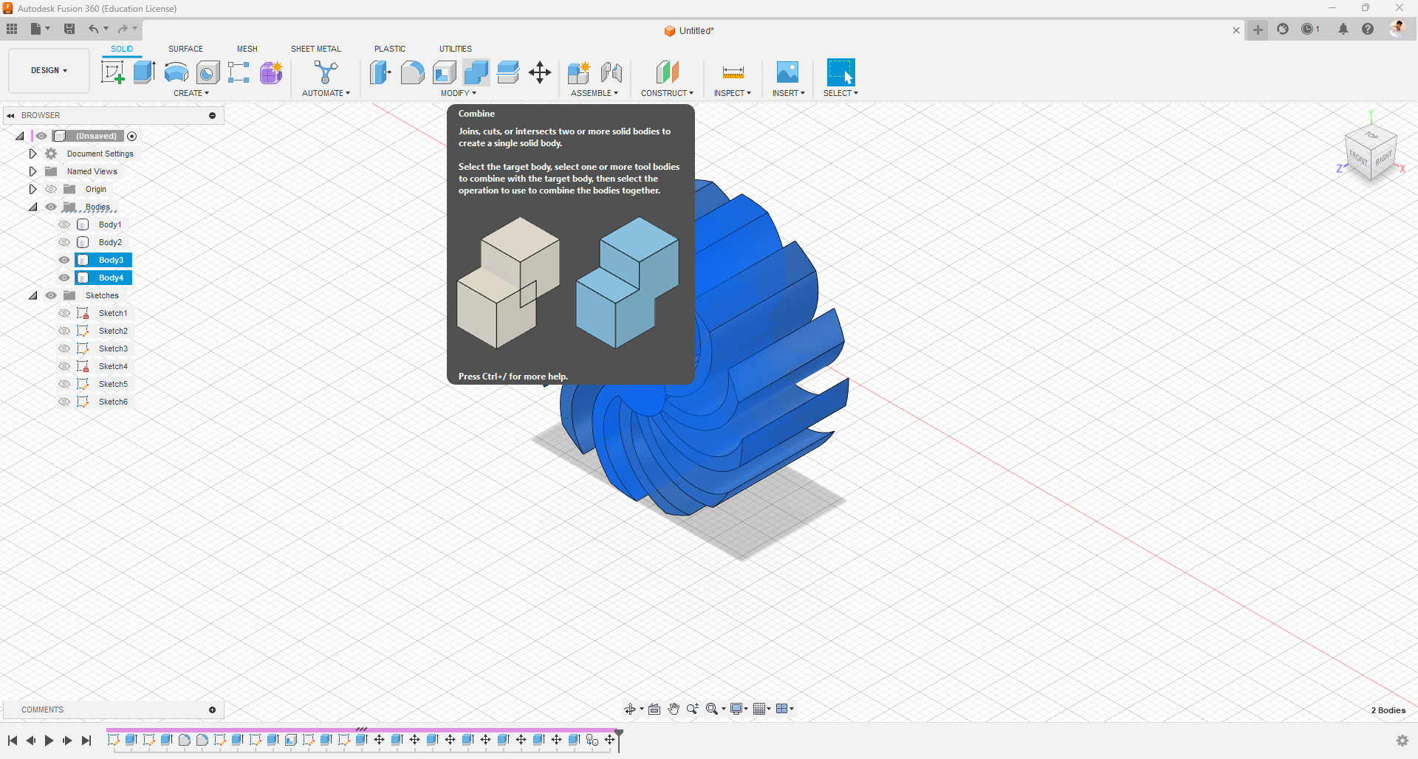This screenshot has height=759, width=1418.
Task: Toggle visibility of the Bodies folder
Action: [x=51, y=207]
